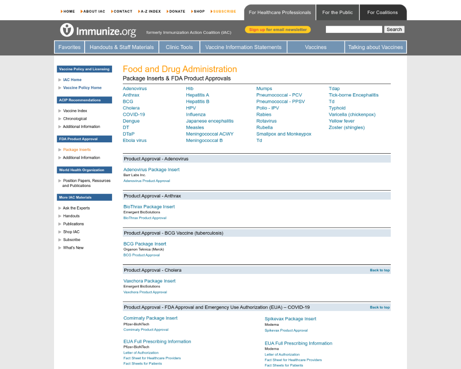Jump to Tick-borne Encephalitis section
The height and width of the screenshot is (369, 461).
click(353, 95)
